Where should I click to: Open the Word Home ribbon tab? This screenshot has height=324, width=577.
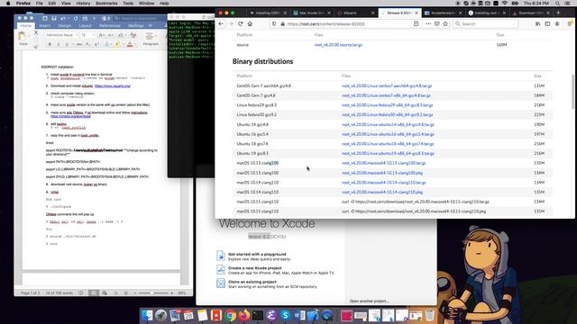(25, 26)
